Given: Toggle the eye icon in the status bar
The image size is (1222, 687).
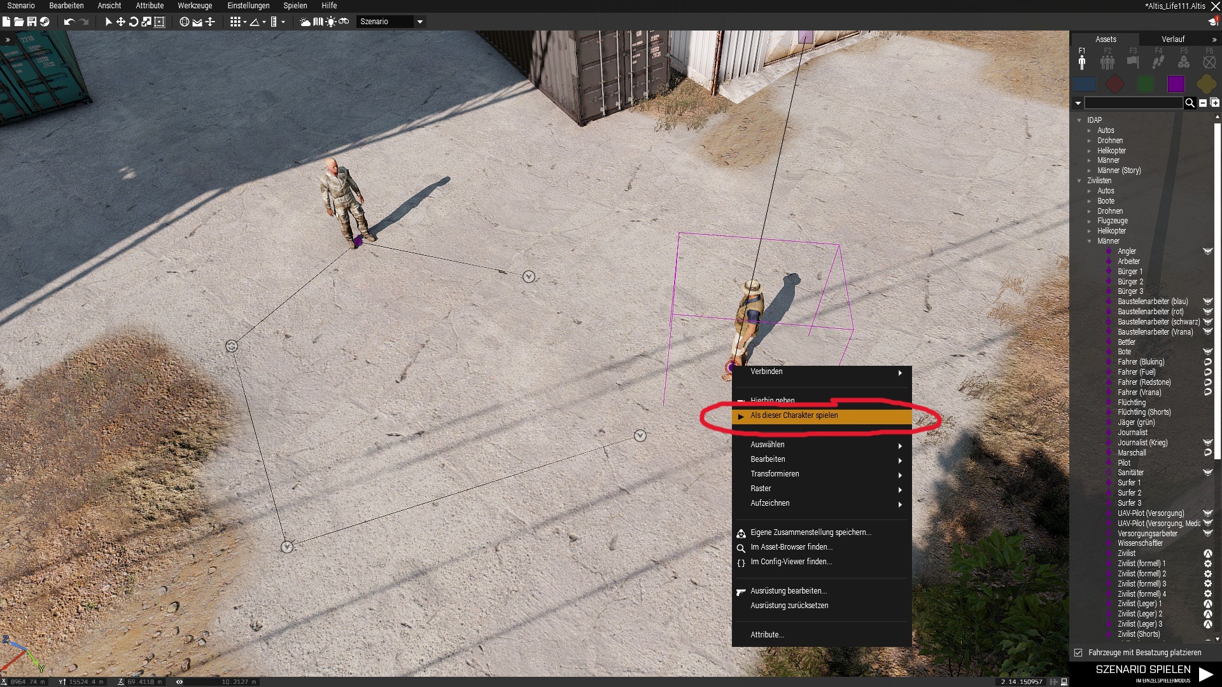Looking at the screenshot, I should click(x=179, y=682).
